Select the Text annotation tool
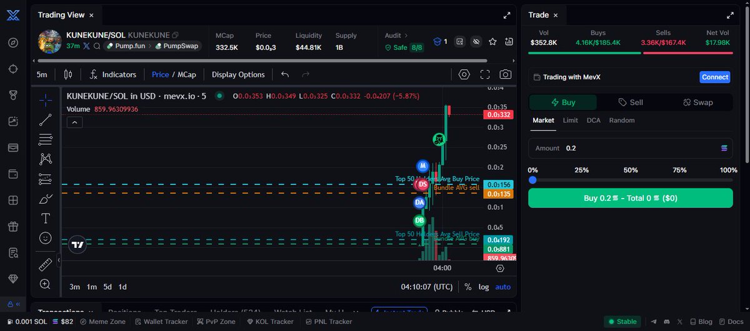The height and width of the screenshot is (331, 750). tap(46, 219)
